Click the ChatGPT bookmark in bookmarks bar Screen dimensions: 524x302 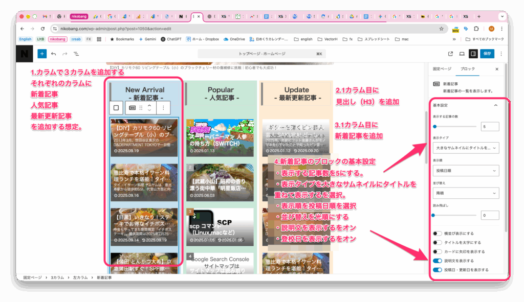point(171,39)
